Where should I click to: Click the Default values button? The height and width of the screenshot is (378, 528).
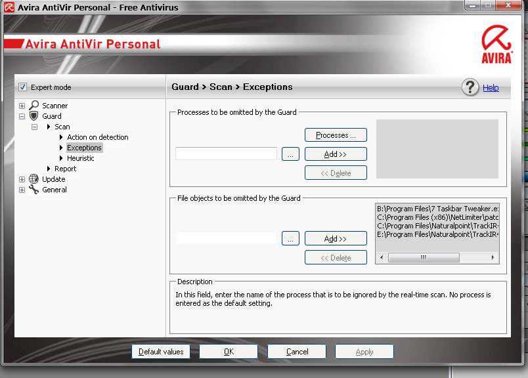click(x=161, y=352)
